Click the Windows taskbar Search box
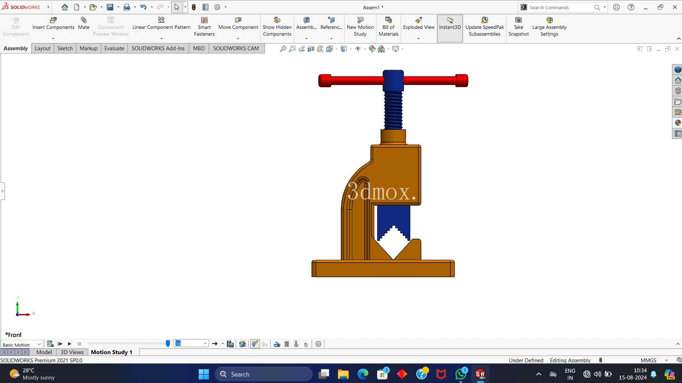 (x=264, y=374)
